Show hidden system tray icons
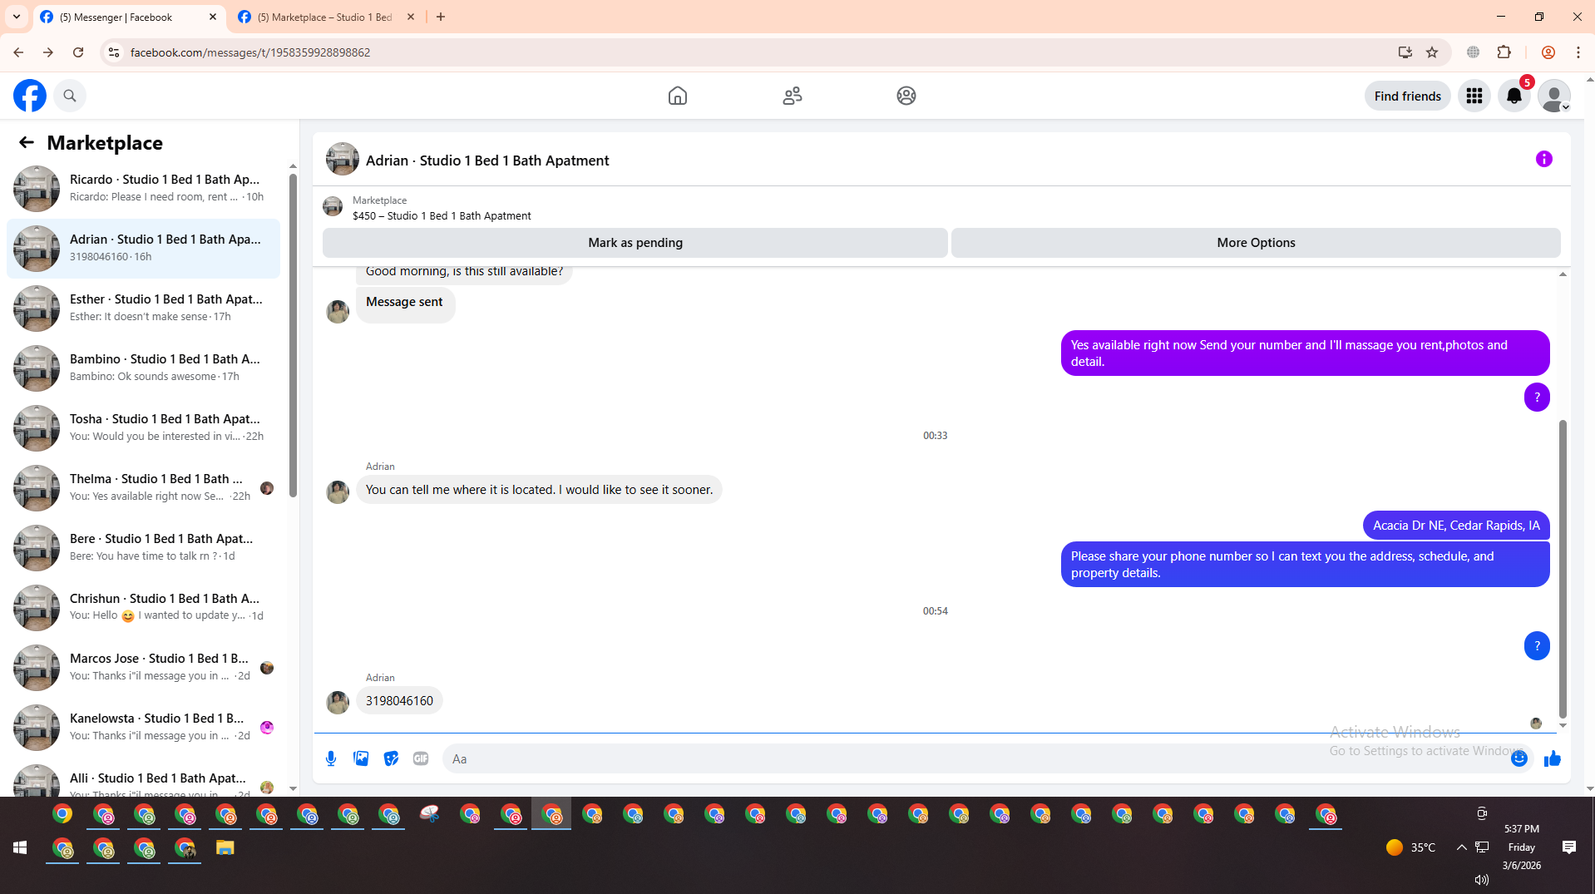Viewport: 1595px width, 894px height. coord(1461,847)
